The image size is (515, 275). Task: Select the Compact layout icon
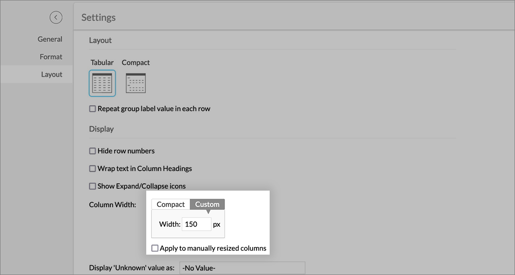(136, 83)
